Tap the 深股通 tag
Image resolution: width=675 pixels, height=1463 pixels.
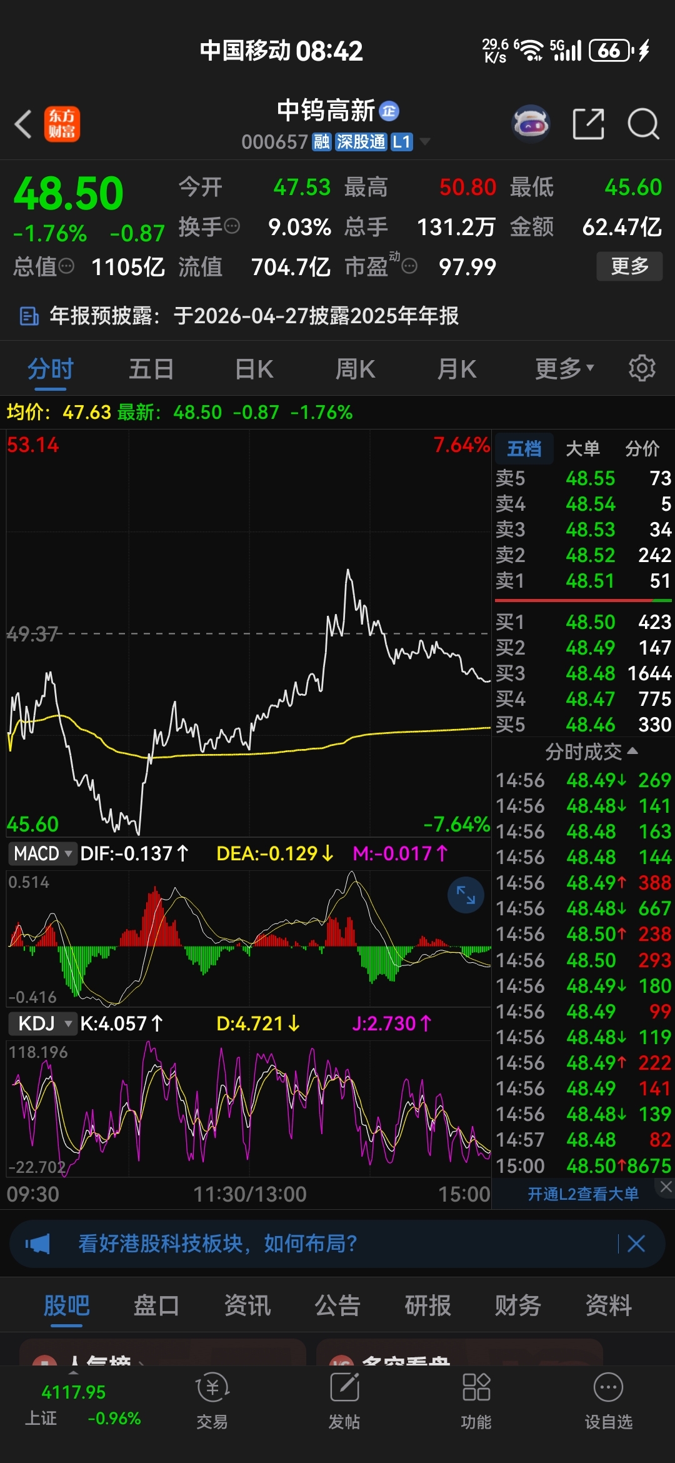pyautogui.click(x=361, y=142)
